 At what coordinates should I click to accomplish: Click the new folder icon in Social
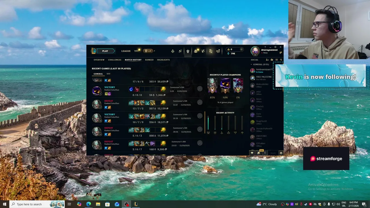(272, 60)
